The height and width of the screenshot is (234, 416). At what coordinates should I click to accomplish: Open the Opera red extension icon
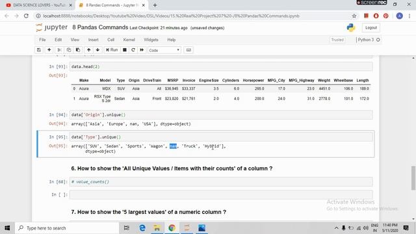click(x=376, y=16)
